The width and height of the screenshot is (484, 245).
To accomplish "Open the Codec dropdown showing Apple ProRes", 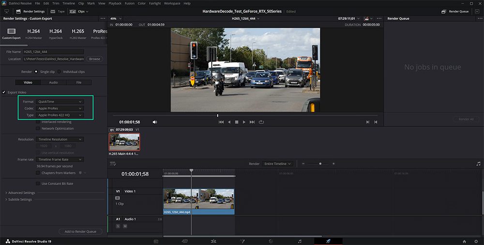I will pos(60,108).
